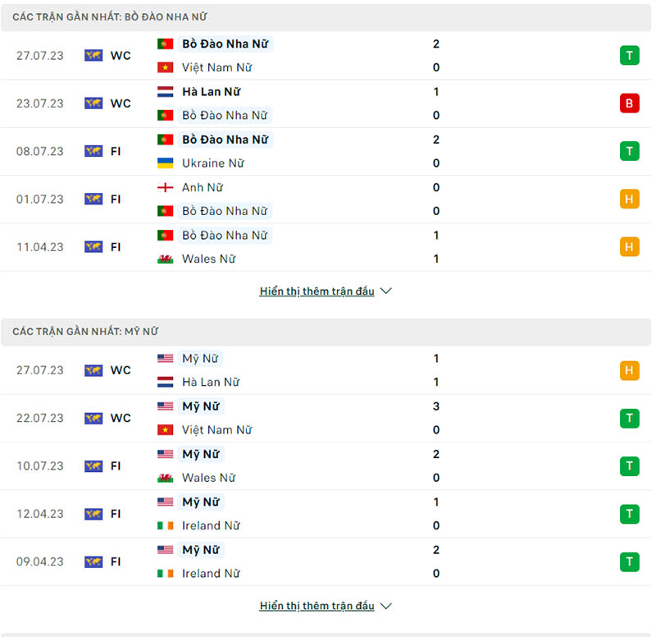
Task: Click the Ireland flag in the 12.04.23 match
Action: pos(166,525)
